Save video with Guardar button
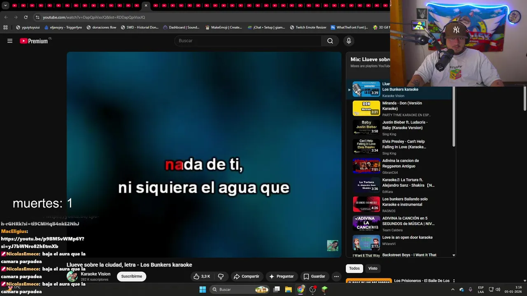 tap(314, 276)
